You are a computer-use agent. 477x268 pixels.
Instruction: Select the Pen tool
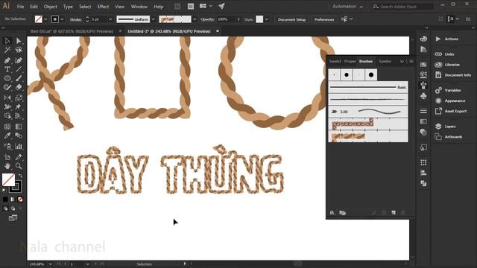(7, 60)
